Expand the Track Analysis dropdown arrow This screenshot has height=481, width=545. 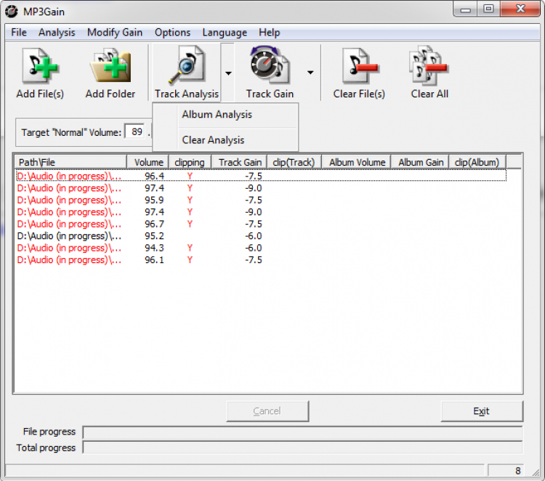click(228, 73)
